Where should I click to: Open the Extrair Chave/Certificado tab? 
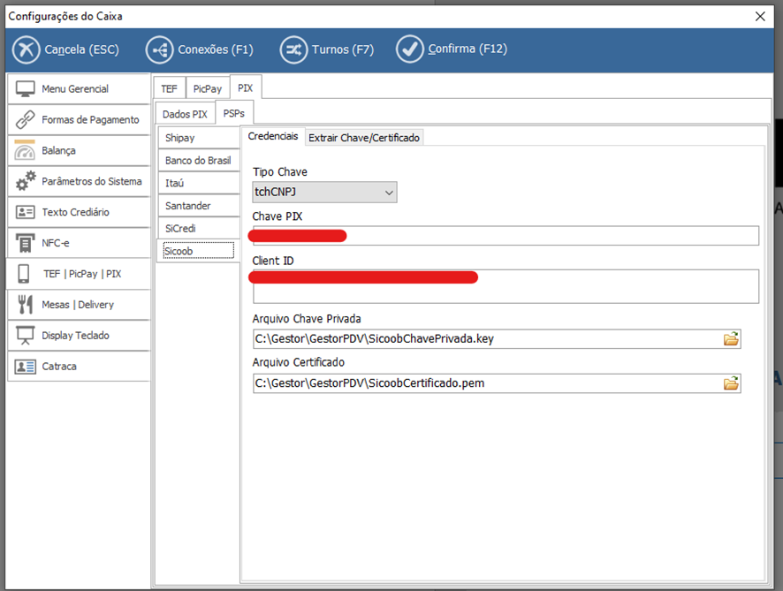pos(364,138)
